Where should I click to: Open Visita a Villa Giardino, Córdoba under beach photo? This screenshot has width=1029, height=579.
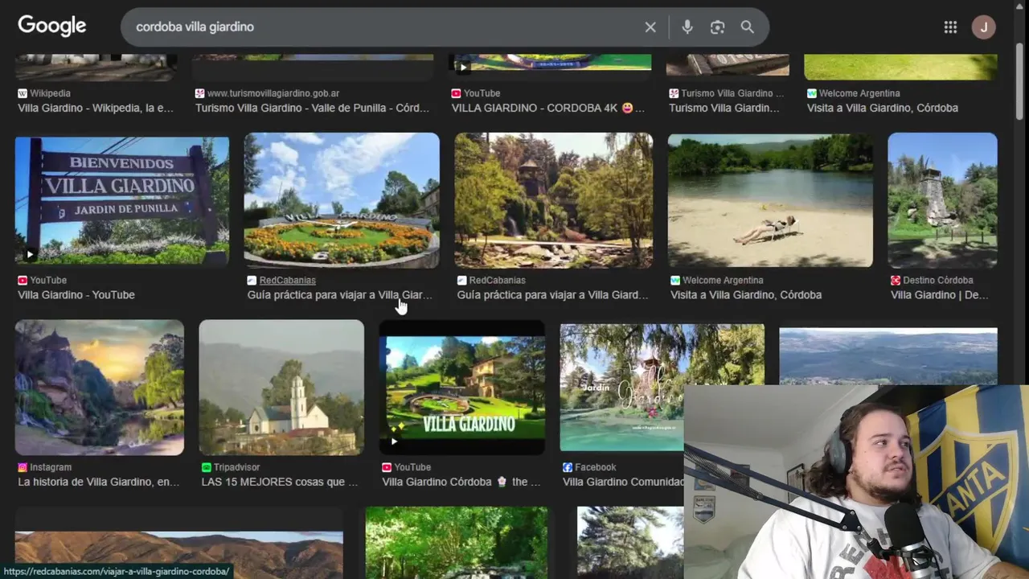(x=746, y=295)
